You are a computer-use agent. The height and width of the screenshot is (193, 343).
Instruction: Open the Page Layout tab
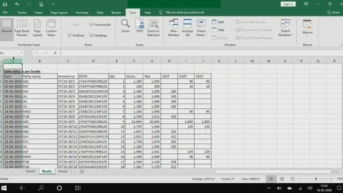tap(59, 12)
